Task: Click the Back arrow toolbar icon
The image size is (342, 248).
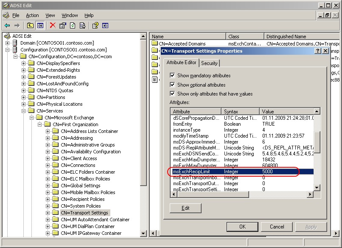Action: [x=7, y=25]
